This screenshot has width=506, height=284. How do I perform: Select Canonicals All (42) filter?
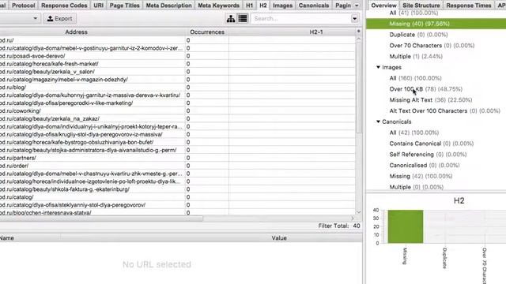click(x=413, y=133)
